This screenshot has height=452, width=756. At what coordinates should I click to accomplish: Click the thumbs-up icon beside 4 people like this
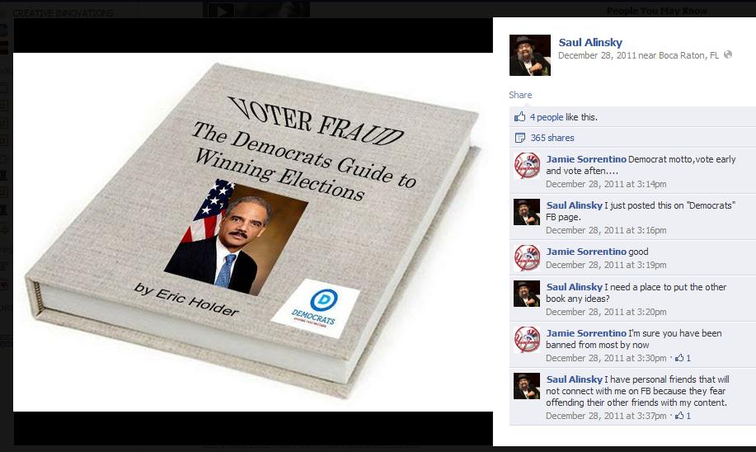pos(519,117)
